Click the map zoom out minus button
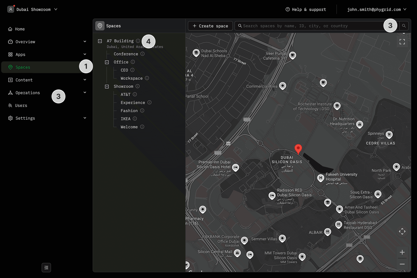417x278 pixels. point(402,264)
